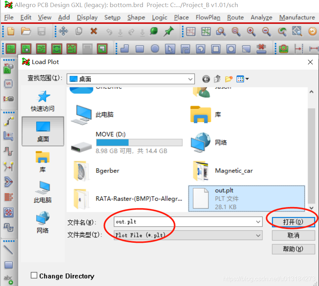
Task: Click the Open folder toolbar icon
Action: click(x=26, y=31)
